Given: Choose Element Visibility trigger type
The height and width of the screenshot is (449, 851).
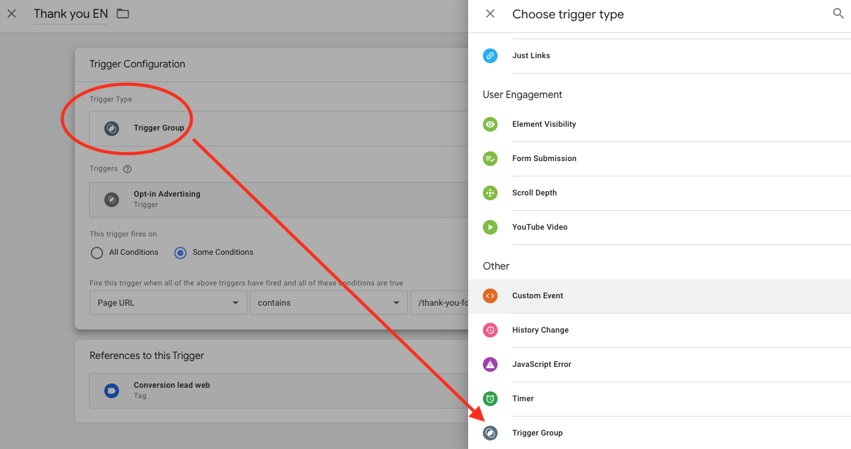Looking at the screenshot, I should click(660, 124).
